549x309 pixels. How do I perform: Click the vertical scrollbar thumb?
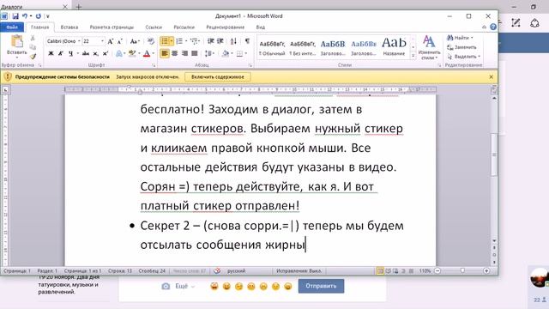pyautogui.click(x=494, y=154)
